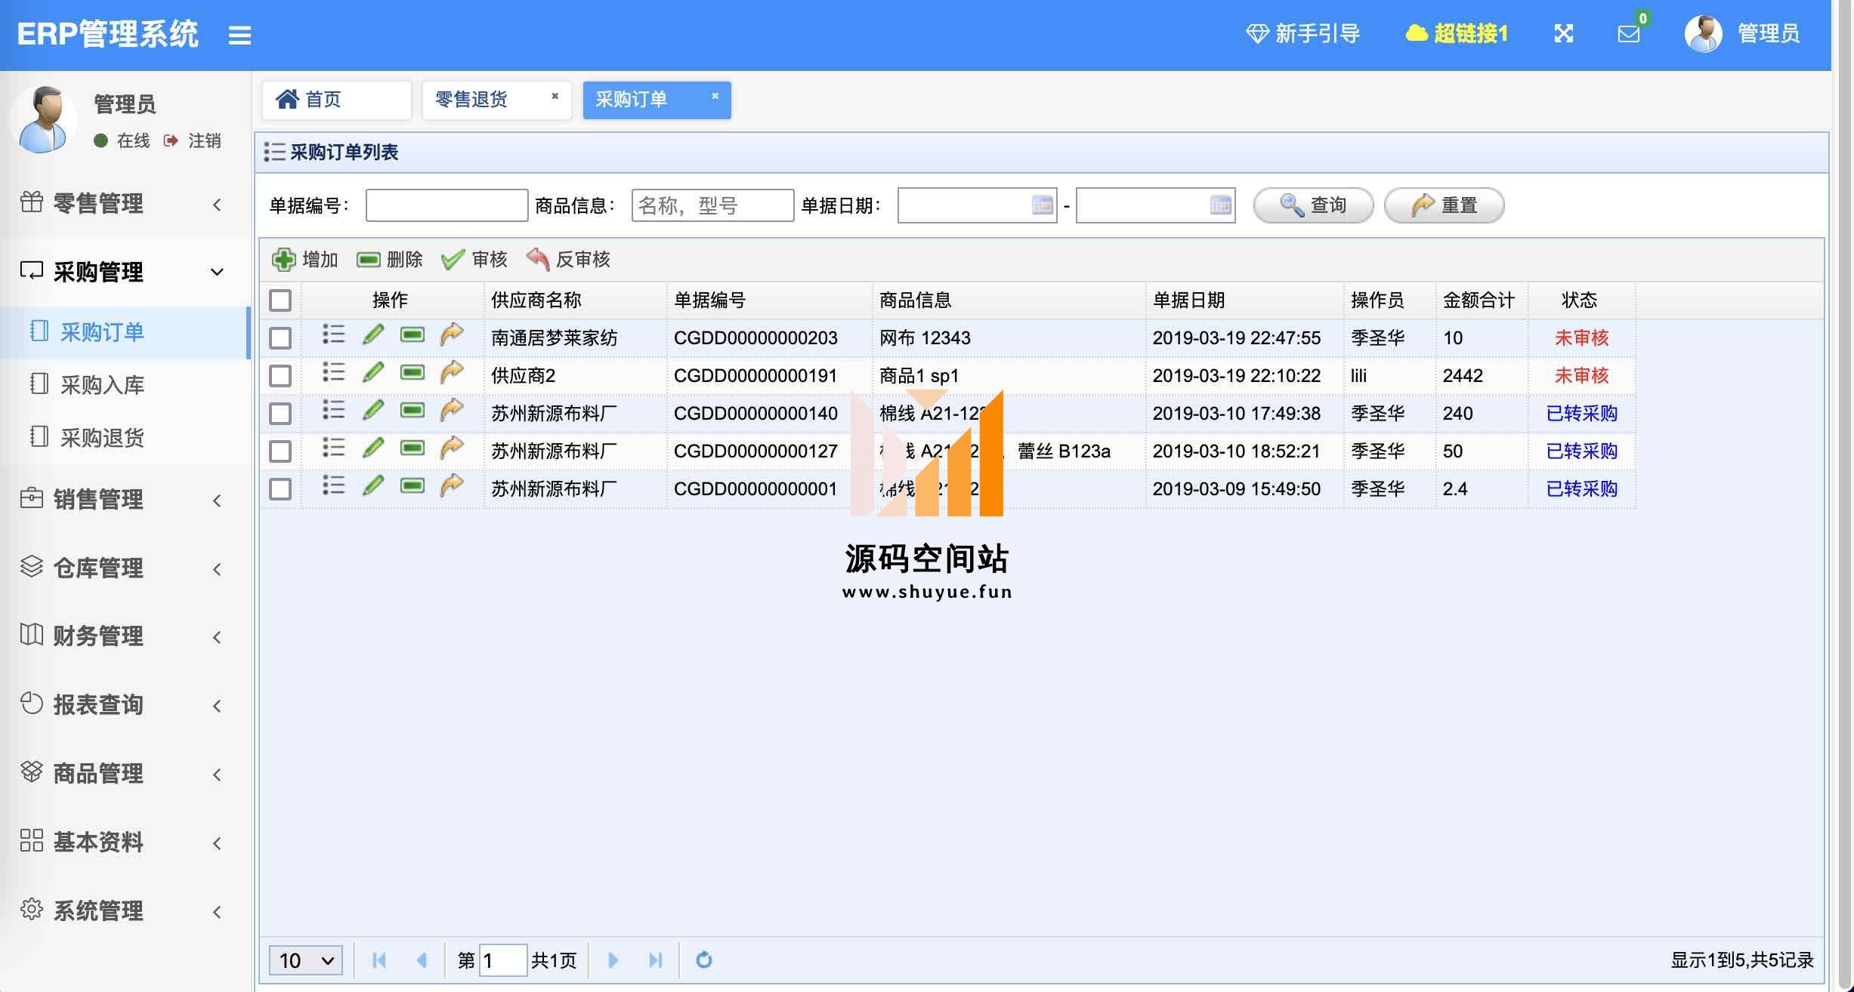This screenshot has height=992, width=1854.
Task: Click 增加 to add an order
Action: (x=305, y=260)
